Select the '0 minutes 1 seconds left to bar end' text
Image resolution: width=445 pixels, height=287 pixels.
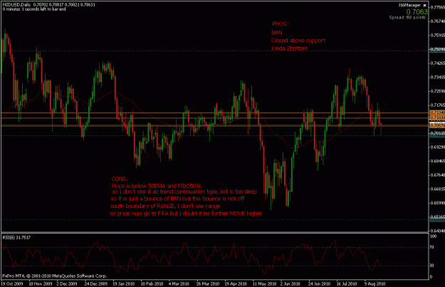click(x=34, y=9)
